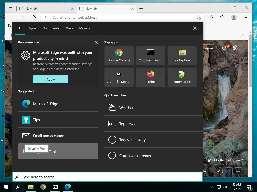Image resolution: width=257 pixels, height=192 pixels.
Task: Open Edge from the taskbar
Action: [68, 187]
